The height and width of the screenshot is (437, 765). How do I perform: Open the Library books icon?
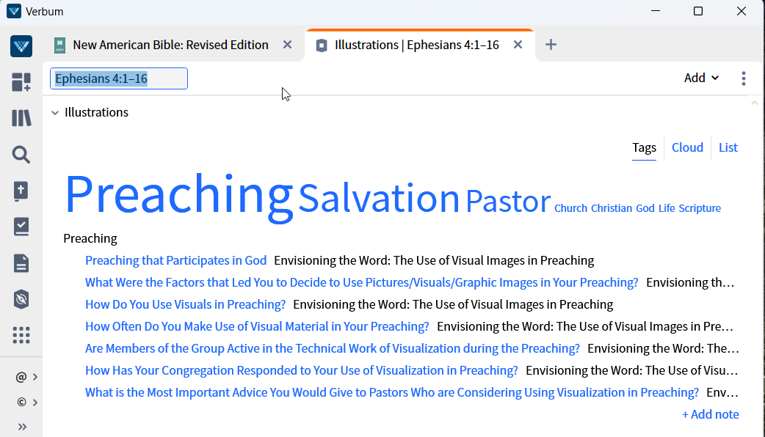click(x=21, y=118)
